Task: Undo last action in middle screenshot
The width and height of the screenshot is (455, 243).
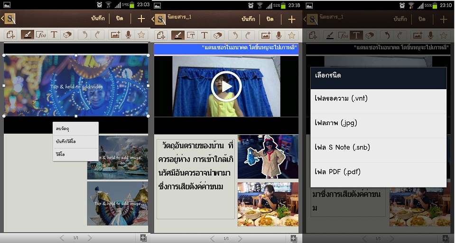Action: pos(235,36)
